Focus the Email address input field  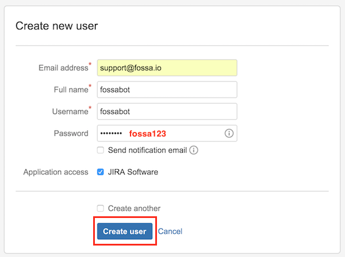click(x=167, y=68)
